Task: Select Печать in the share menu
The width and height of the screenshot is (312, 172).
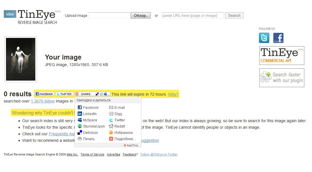Action: click(89, 139)
